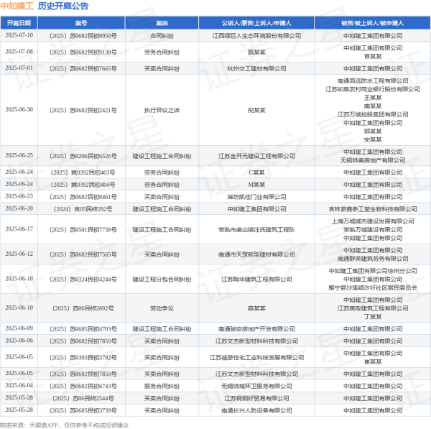Click plaintiff M某某
Viewport: 431px width, 429px height.
[256, 185]
